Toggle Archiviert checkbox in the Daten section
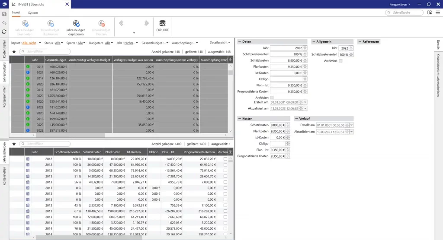Viewport: 443px width, 240px height. click(272, 98)
